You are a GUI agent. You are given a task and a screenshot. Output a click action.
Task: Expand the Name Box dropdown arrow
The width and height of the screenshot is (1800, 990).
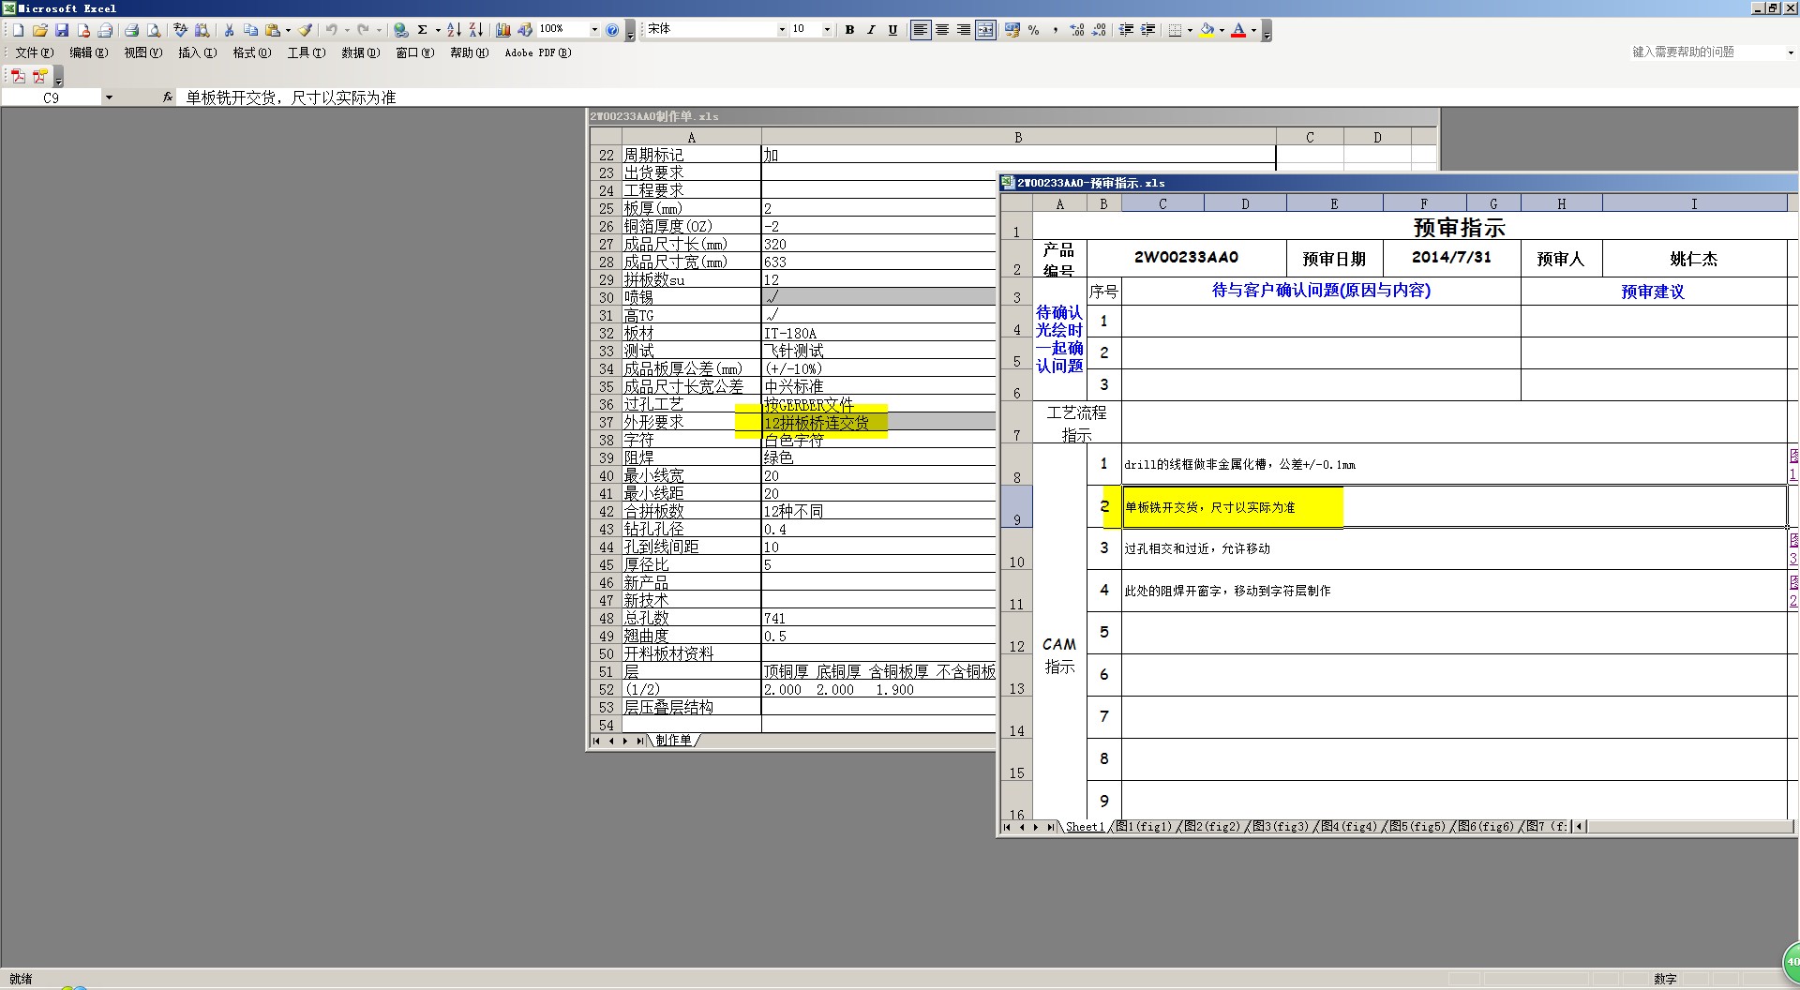tap(109, 97)
